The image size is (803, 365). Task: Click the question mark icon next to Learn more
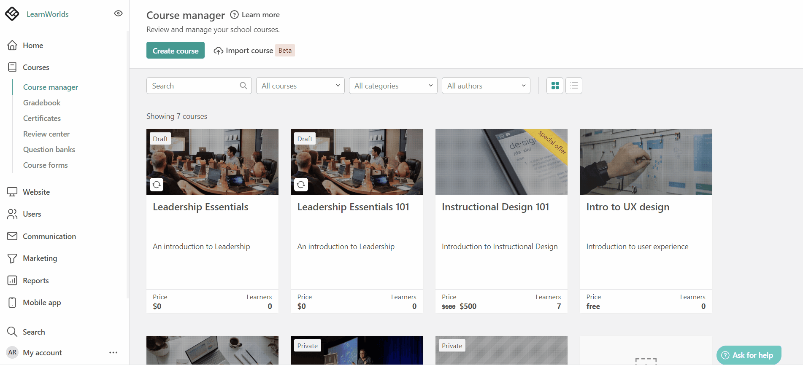click(x=234, y=15)
